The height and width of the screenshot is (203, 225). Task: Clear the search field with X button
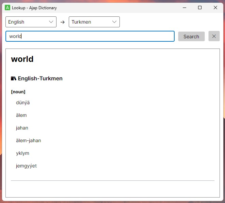pyautogui.click(x=214, y=36)
